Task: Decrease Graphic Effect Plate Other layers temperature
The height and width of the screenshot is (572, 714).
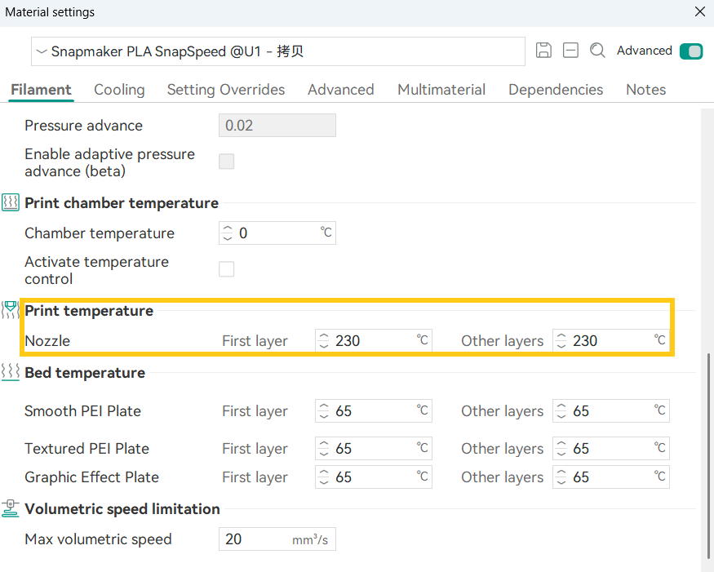Action: click(561, 482)
